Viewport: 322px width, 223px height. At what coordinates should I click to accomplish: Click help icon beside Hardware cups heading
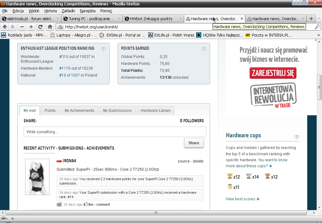[x=297, y=137]
